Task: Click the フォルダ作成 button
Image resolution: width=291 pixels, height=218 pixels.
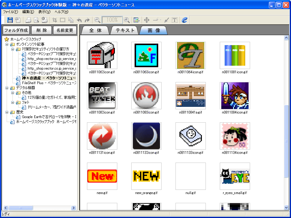Action: 16,30
